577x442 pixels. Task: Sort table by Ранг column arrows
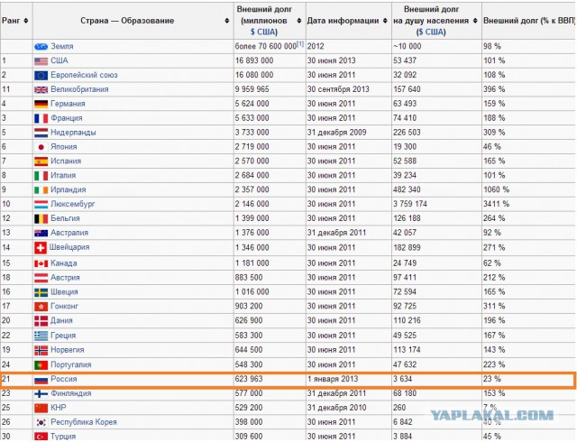26,21
